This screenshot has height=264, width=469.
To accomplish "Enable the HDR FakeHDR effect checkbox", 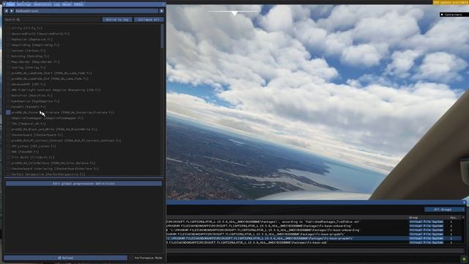I will (x=8, y=152).
